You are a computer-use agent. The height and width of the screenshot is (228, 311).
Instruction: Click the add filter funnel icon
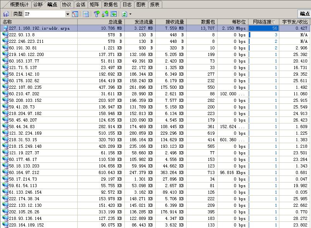(97, 14)
